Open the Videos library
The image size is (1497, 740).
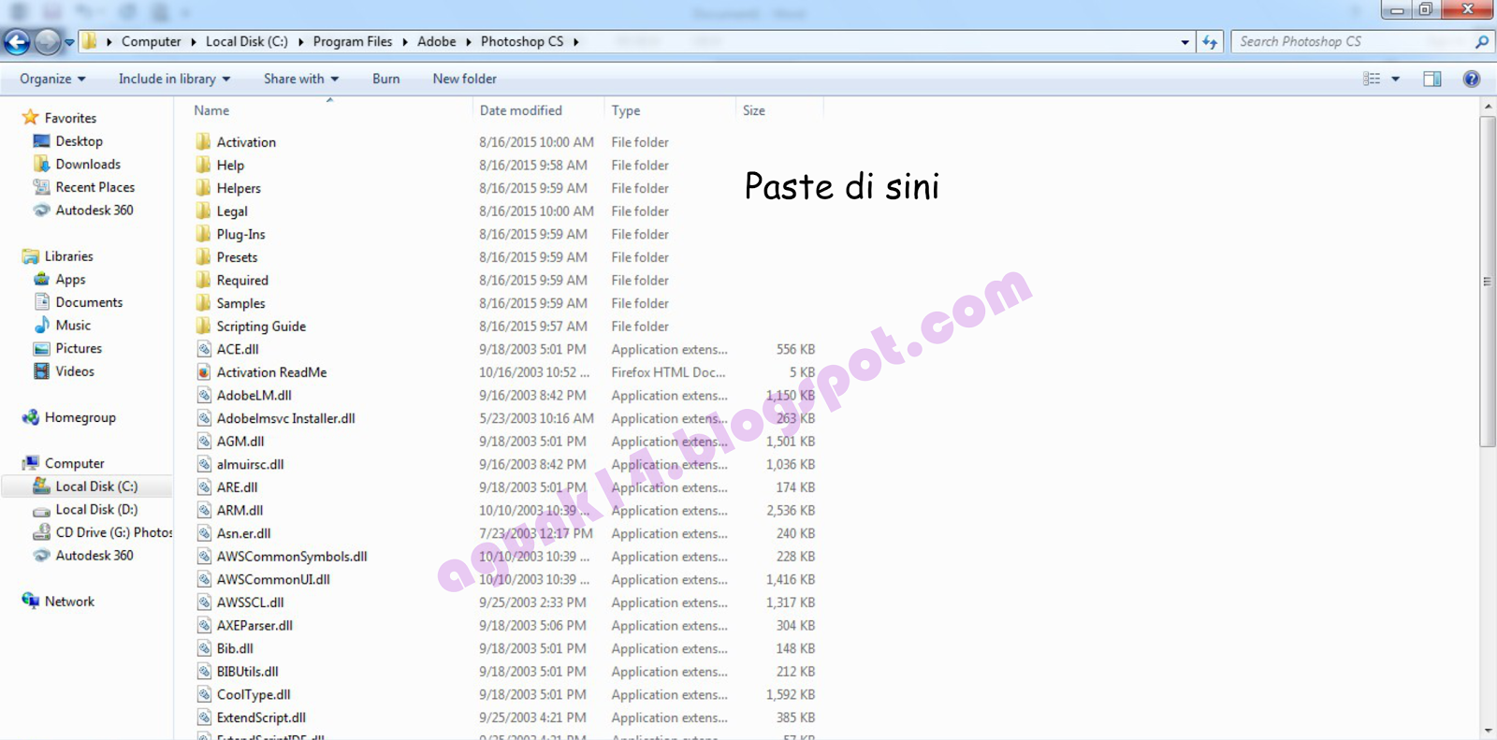75,371
